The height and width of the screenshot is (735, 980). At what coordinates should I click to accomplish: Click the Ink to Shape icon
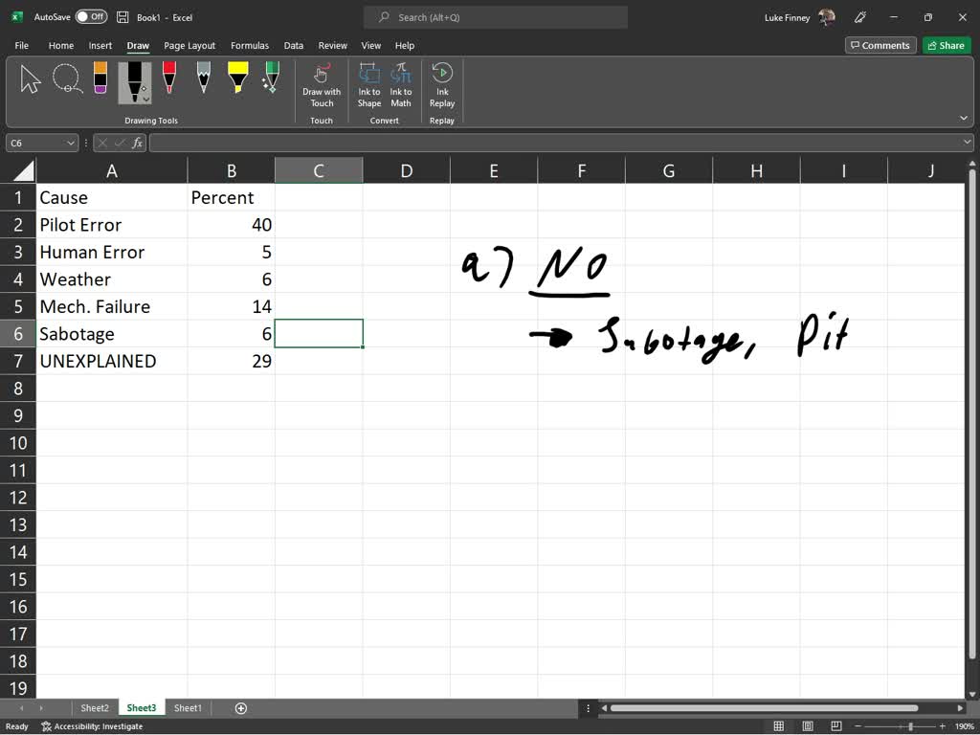pos(369,85)
